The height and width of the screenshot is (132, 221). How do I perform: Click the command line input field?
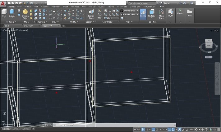(x=114, y=125)
